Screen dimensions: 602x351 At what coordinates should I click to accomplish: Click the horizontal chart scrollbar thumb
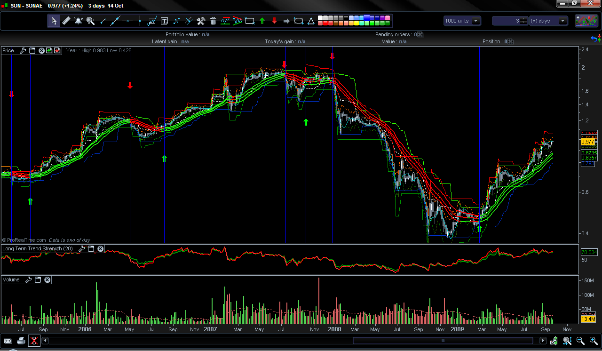point(443,341)
